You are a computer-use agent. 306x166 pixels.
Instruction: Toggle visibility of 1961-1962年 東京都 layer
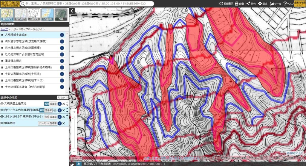click(x=2, y=117)
